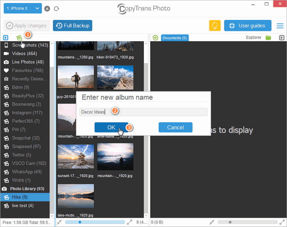The image size is (287, 227).
Task: Select Instagram (117) album
Action: click(x=25, y=113)
